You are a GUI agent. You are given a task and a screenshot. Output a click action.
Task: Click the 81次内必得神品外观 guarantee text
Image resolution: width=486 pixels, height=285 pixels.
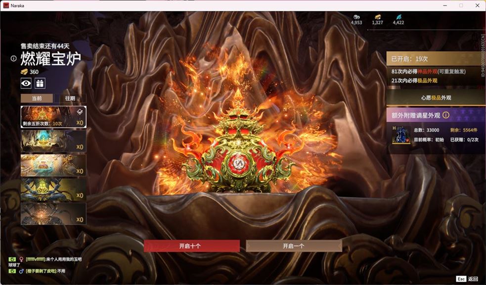(x=428, y=71)
